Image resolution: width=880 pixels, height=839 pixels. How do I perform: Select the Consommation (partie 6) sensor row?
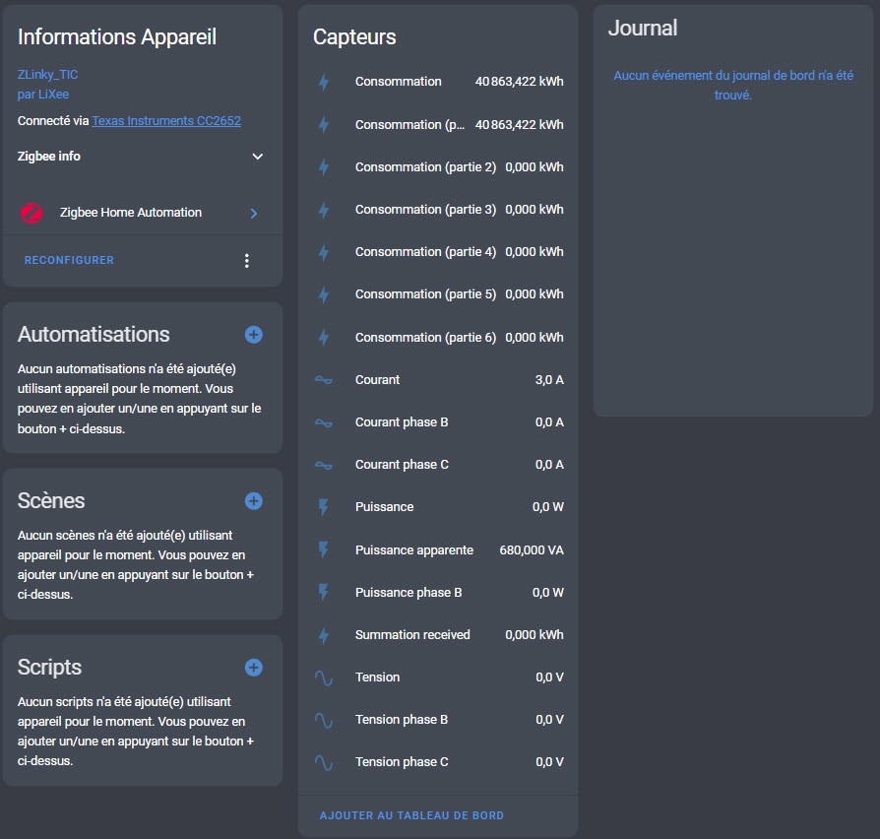pyautogui.click(x=438, y=338)
